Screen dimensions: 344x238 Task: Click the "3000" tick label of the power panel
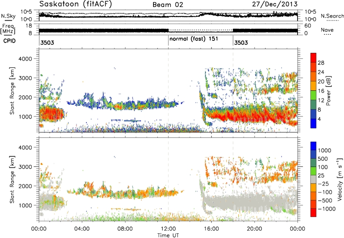25,78
